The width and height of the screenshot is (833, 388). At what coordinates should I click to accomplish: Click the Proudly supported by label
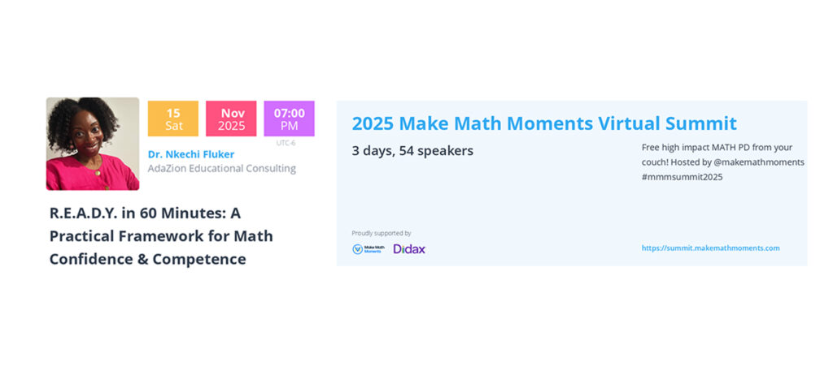pos(382,233)
